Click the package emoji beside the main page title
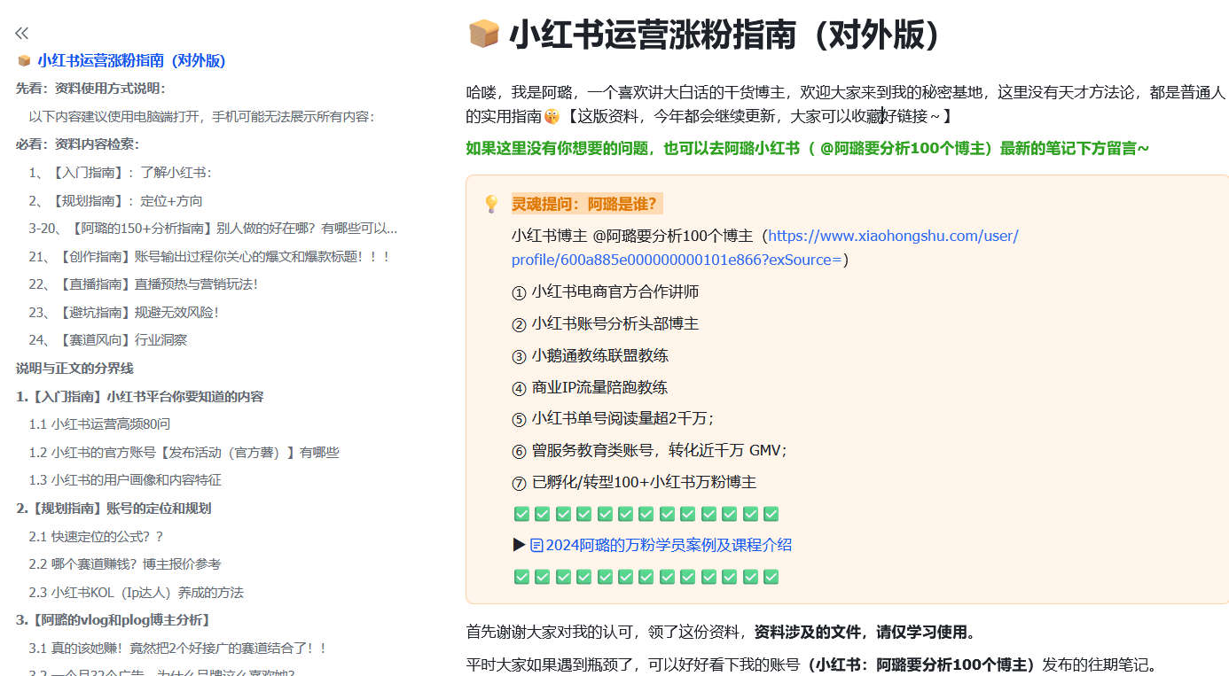1229x676 pixels. pos(483,35)
